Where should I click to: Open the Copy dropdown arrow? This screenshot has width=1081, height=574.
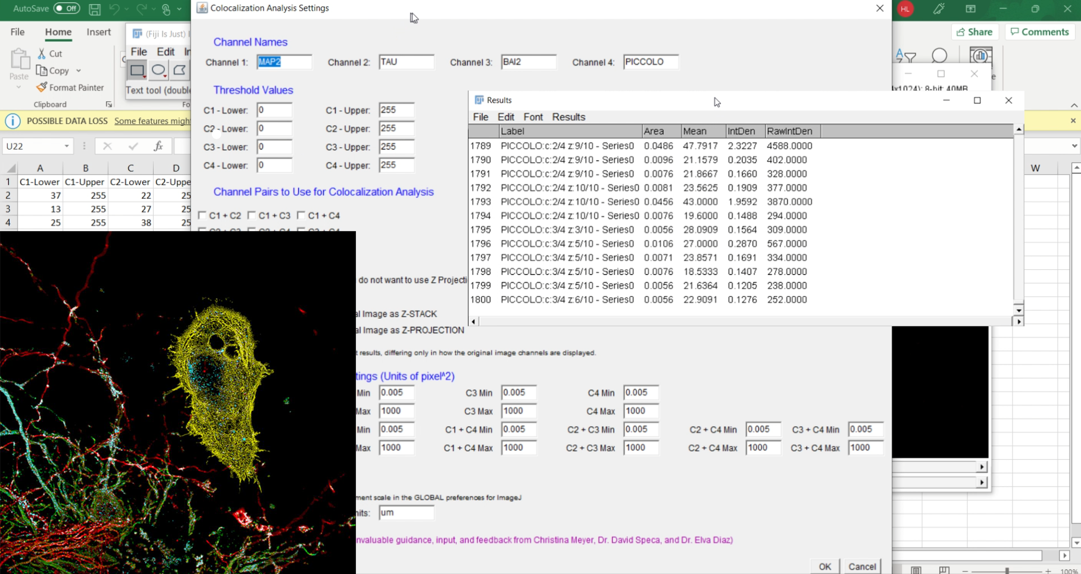click(78, 71)
